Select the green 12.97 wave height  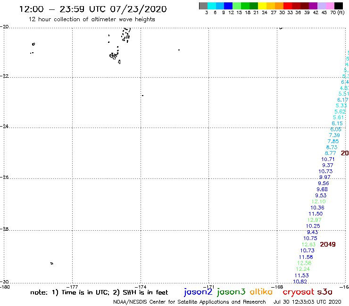[314, 220]
